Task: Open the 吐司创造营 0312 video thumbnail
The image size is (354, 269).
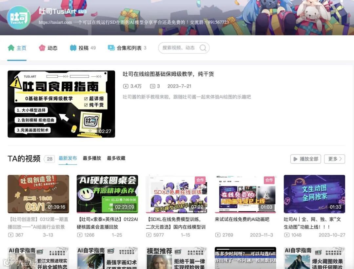Action: (38, 194)
